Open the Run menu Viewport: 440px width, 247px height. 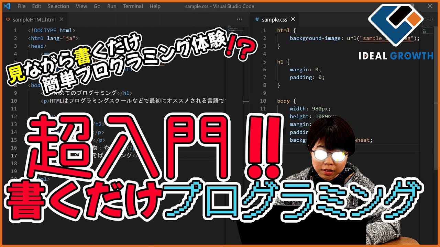[112, 6]
